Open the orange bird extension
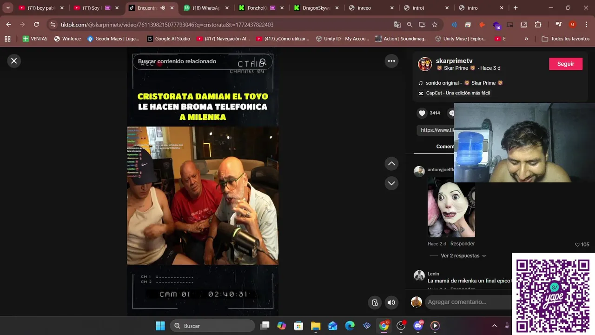 tap(482, 25)
